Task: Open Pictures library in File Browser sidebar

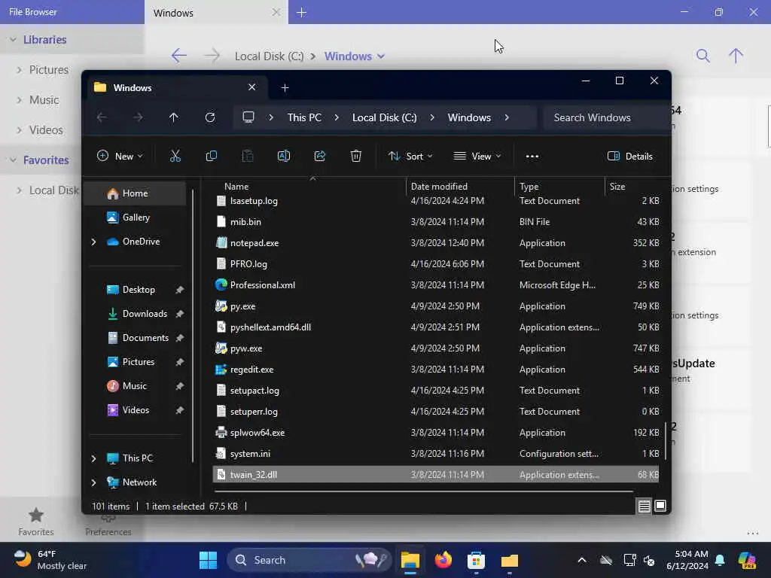Action: click(x=49, y=70)
